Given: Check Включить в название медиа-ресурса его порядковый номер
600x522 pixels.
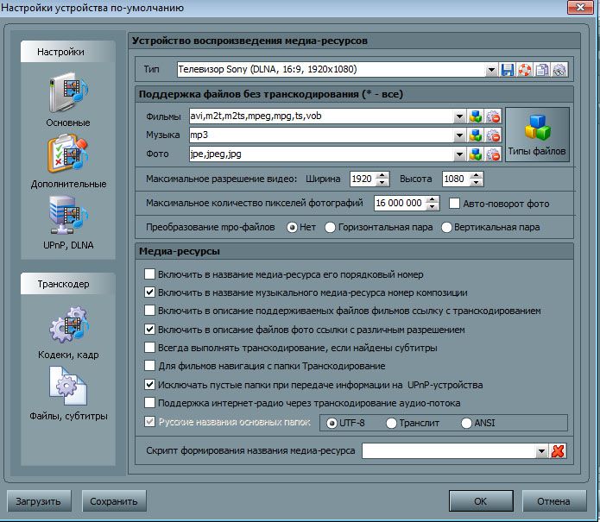Looking at the screenshot, I should 150,274.
